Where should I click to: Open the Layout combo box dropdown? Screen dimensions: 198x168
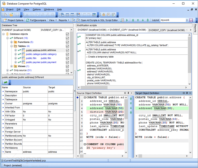187,20
